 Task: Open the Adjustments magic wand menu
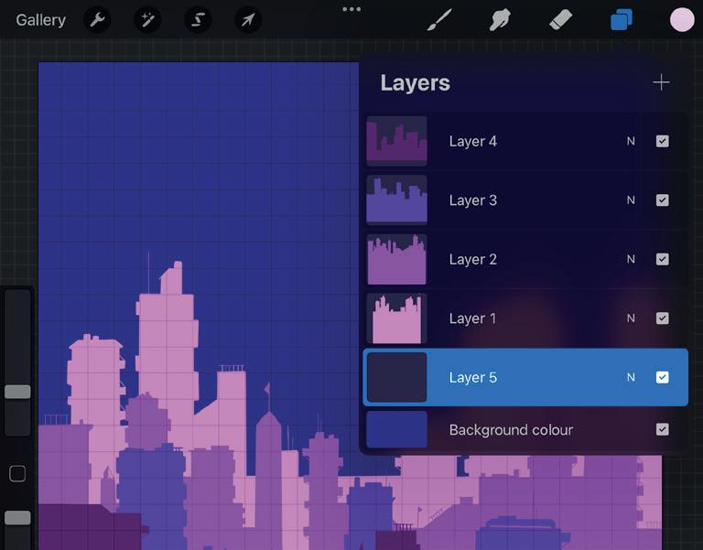point(147,20)
